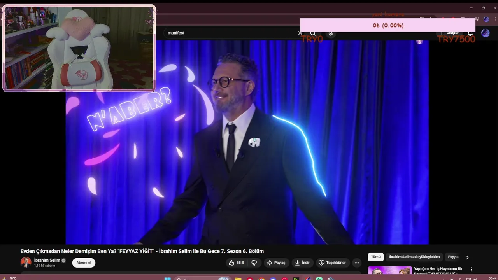The height and width of the screenshot is (280, 498).
Task: Select the 'Tümü' filter chip
Action: click(x=375, y=257)
